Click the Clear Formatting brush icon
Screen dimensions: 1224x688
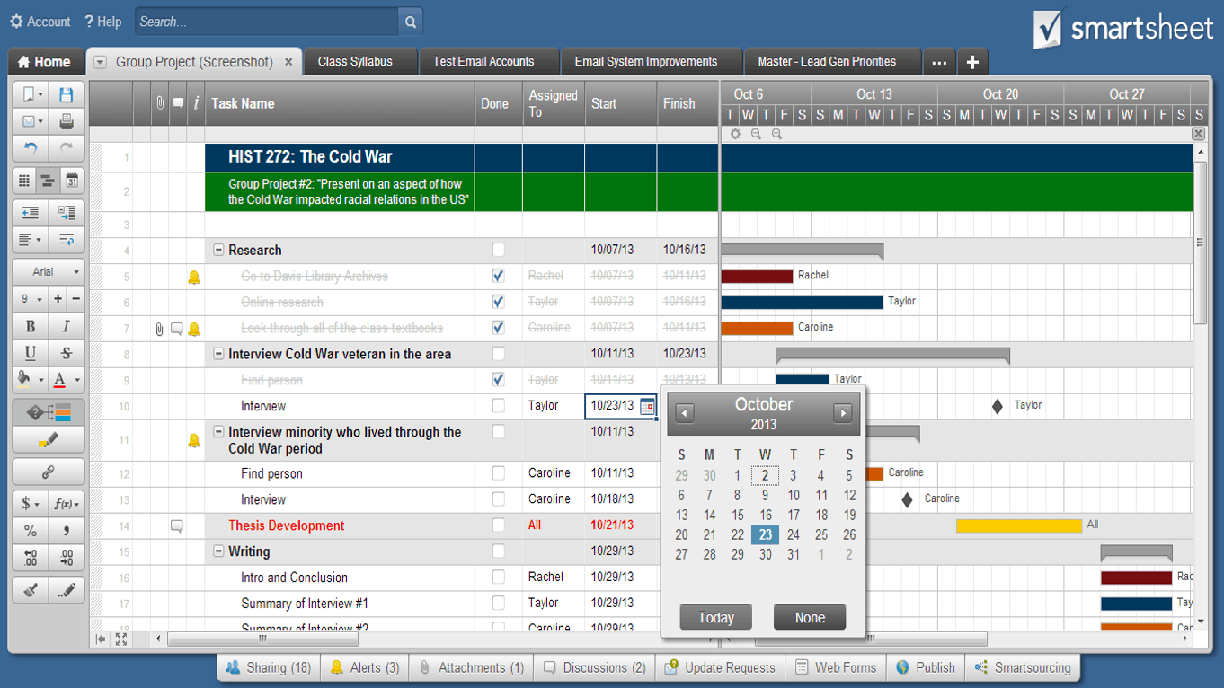point(31,590)
